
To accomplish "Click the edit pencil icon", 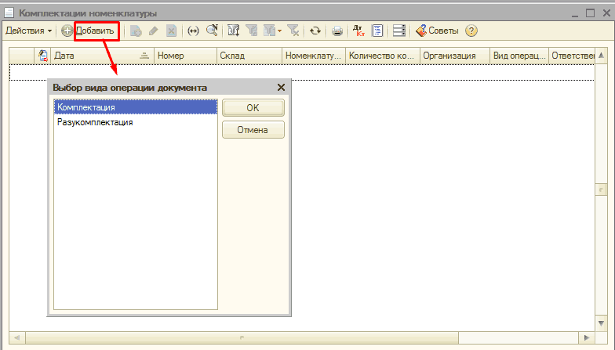I will tap(154, 31).
